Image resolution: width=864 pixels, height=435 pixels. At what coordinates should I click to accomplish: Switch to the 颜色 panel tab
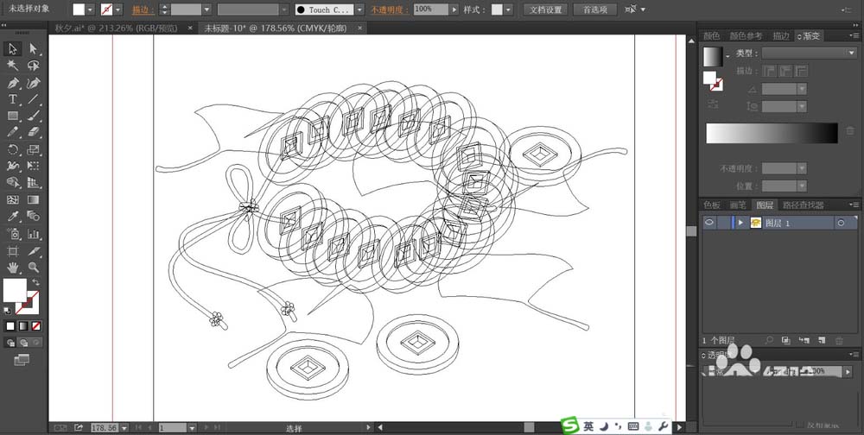[x=711, y=35]
